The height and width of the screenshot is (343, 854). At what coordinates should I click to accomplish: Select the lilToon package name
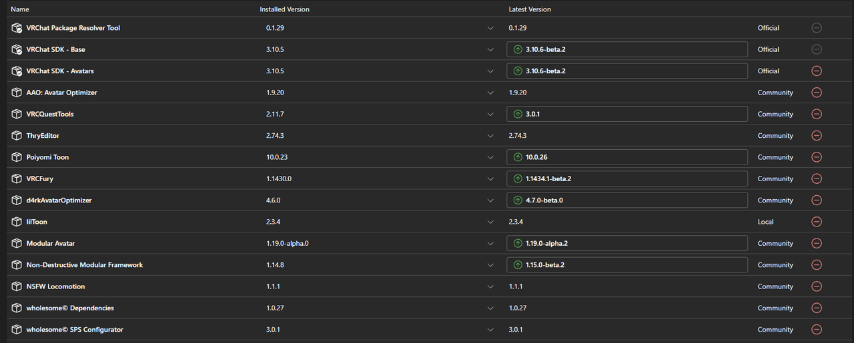click(37, 222)
